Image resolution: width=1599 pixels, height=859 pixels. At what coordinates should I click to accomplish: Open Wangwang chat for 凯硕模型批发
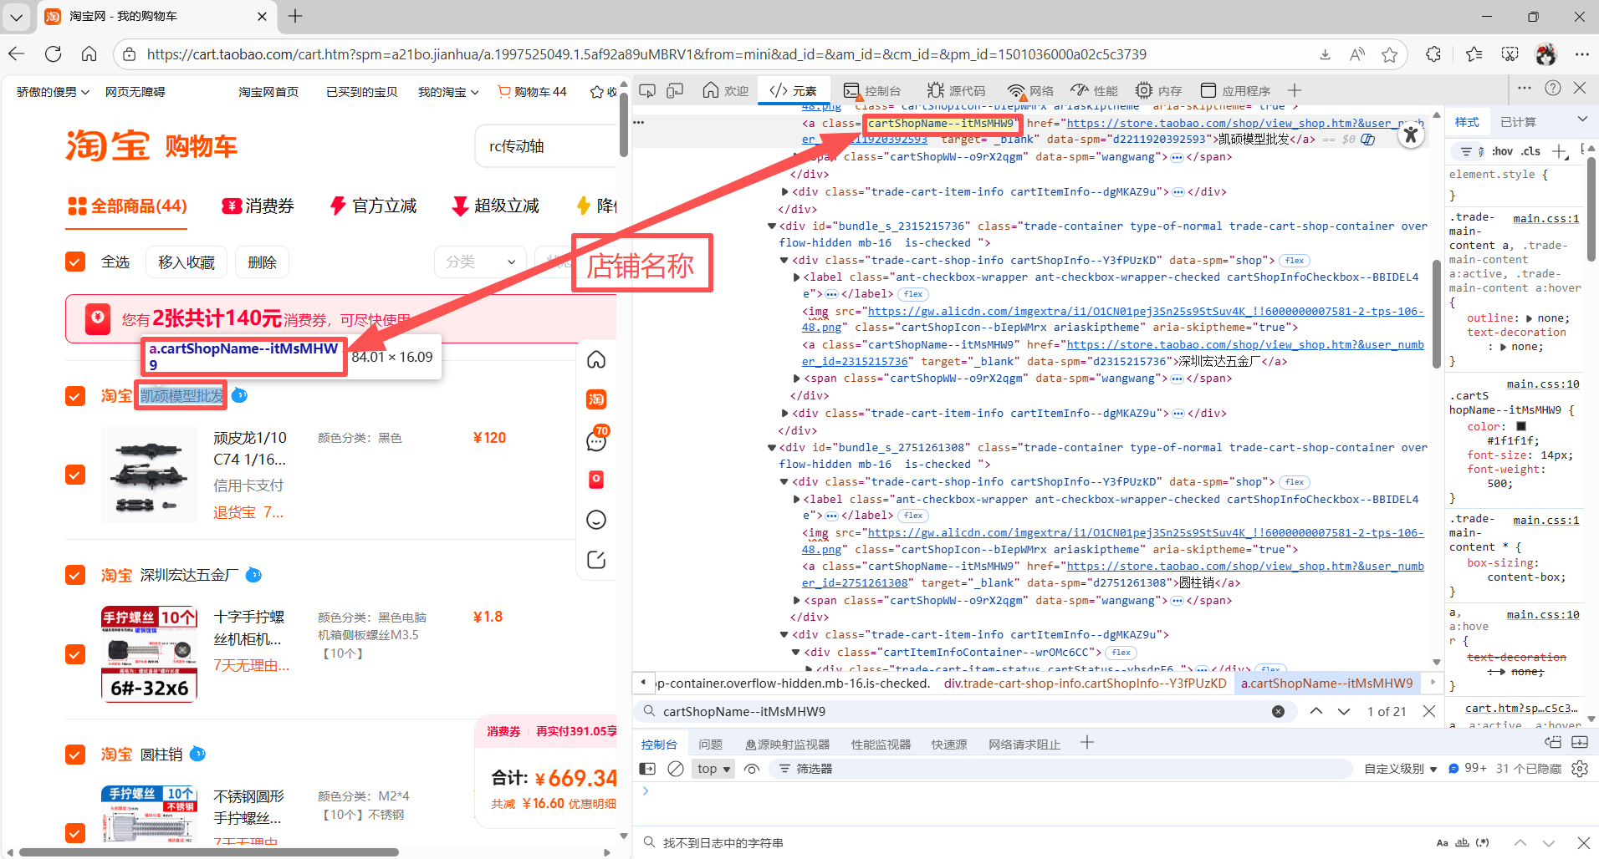(x=239, y=395)
